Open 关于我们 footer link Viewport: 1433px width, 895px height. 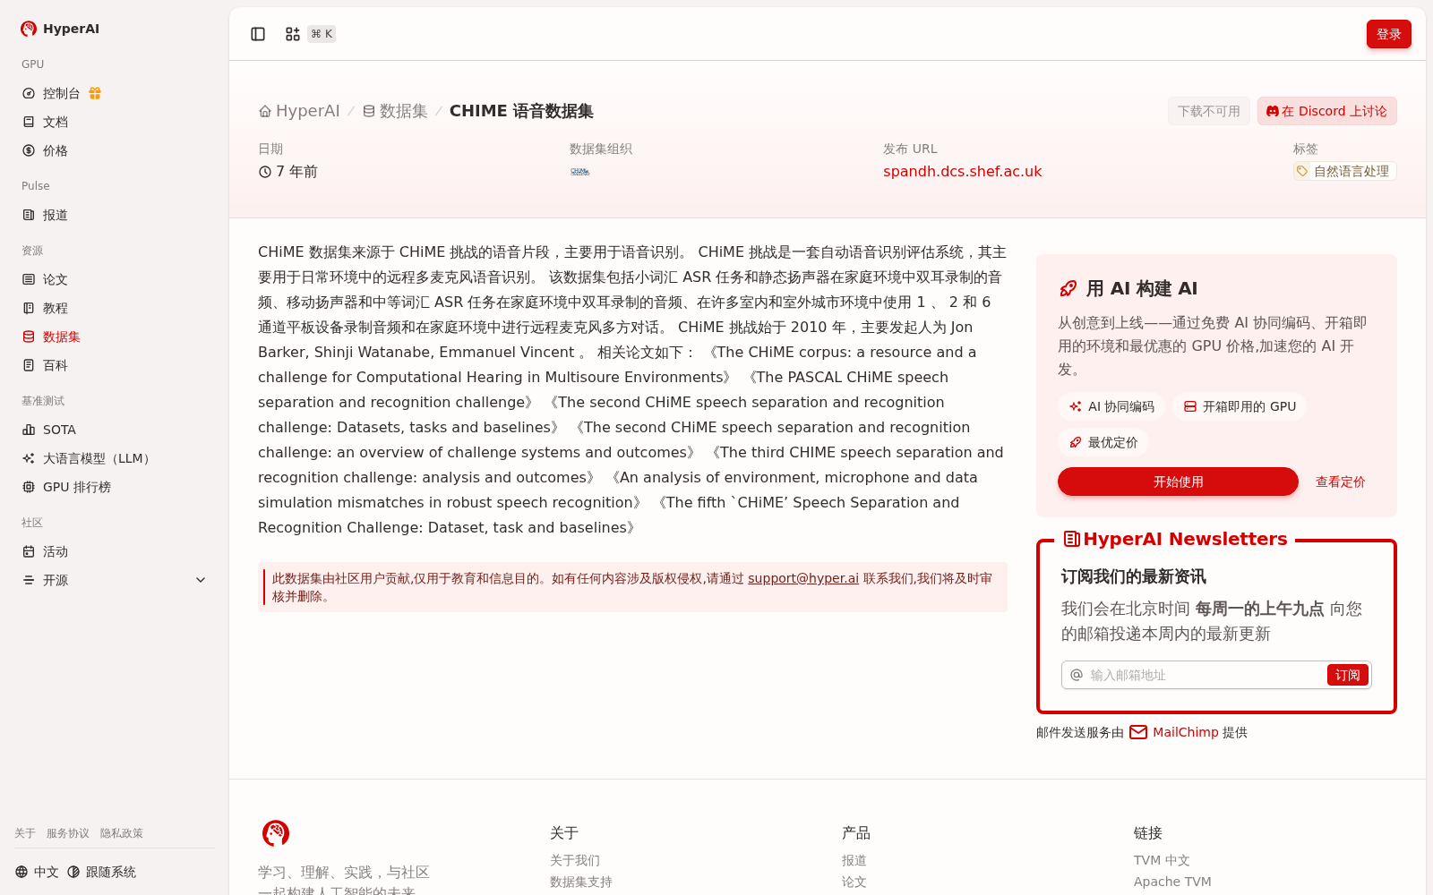(575, 860)
